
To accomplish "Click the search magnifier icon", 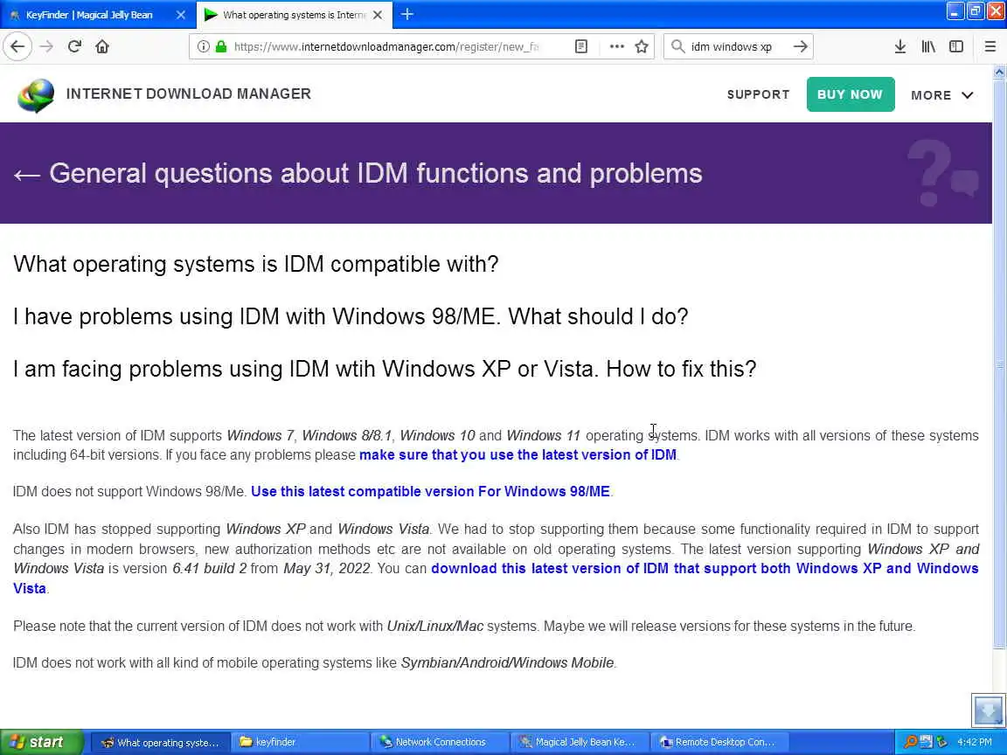I will tap(677, 46).
